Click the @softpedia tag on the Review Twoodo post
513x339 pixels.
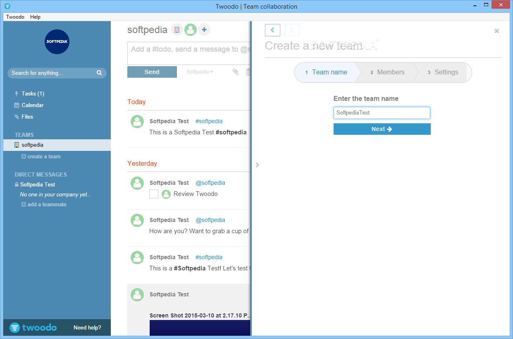210,183
